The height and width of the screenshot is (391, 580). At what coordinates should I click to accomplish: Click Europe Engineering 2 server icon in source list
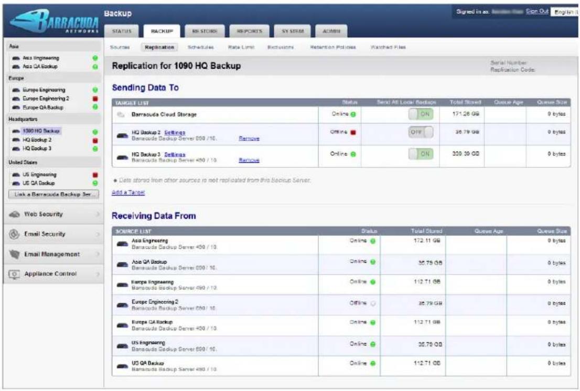122,305
